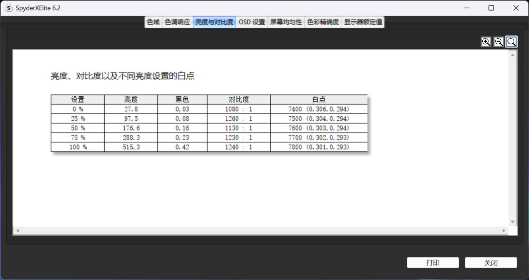Select the 亮度与对比度 tab
The height and width of the screenshot is (280, 529).
tap(214, 22)
